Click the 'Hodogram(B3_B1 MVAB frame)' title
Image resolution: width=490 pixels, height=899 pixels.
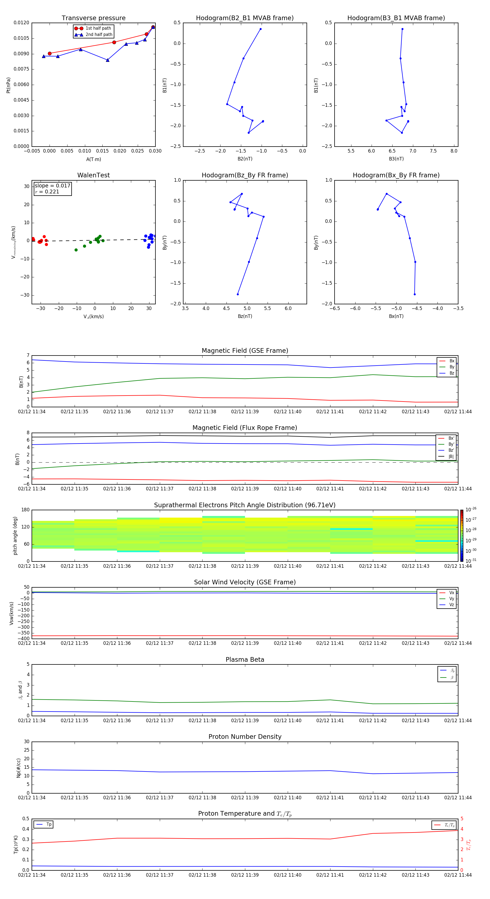click(x=396, y=18)
